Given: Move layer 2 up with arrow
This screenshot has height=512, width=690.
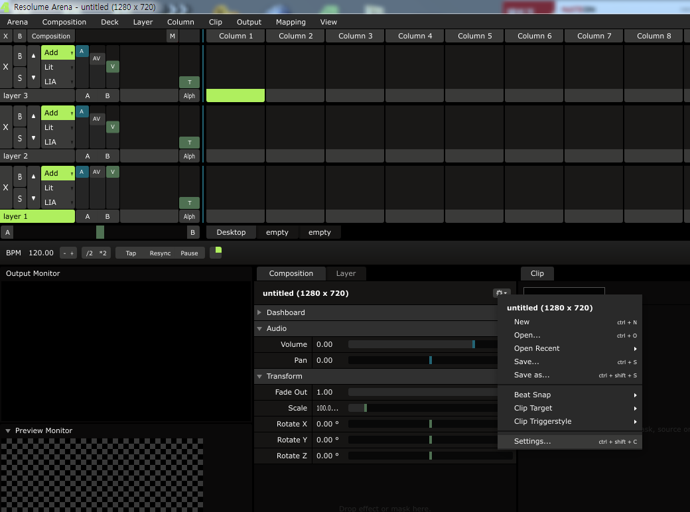Looking at the screenshot, I should (x=33, y=116).
